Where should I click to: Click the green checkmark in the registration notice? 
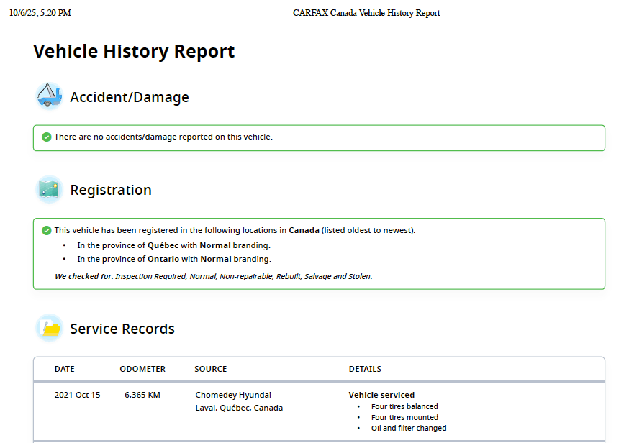(x=47, y=230)
